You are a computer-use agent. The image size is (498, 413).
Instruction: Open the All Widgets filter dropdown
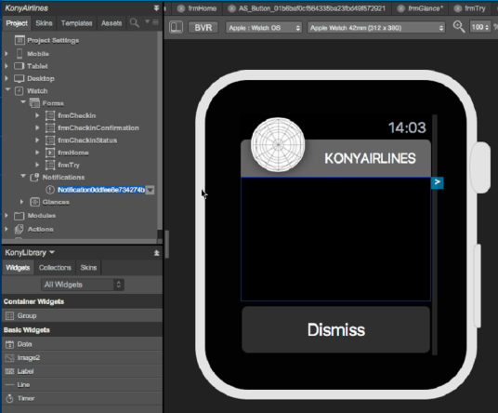point(83,285)
